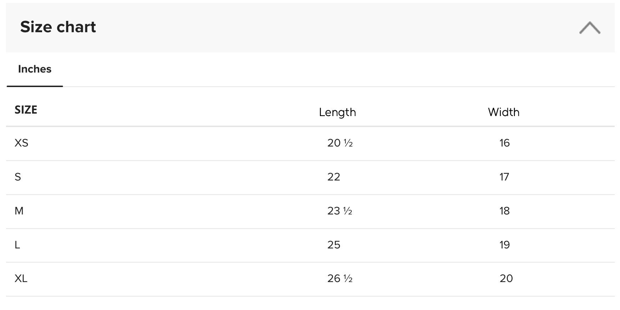The image size is (620, 310).
Task: Click the S length value 22
Action: [x=334, y=177]
